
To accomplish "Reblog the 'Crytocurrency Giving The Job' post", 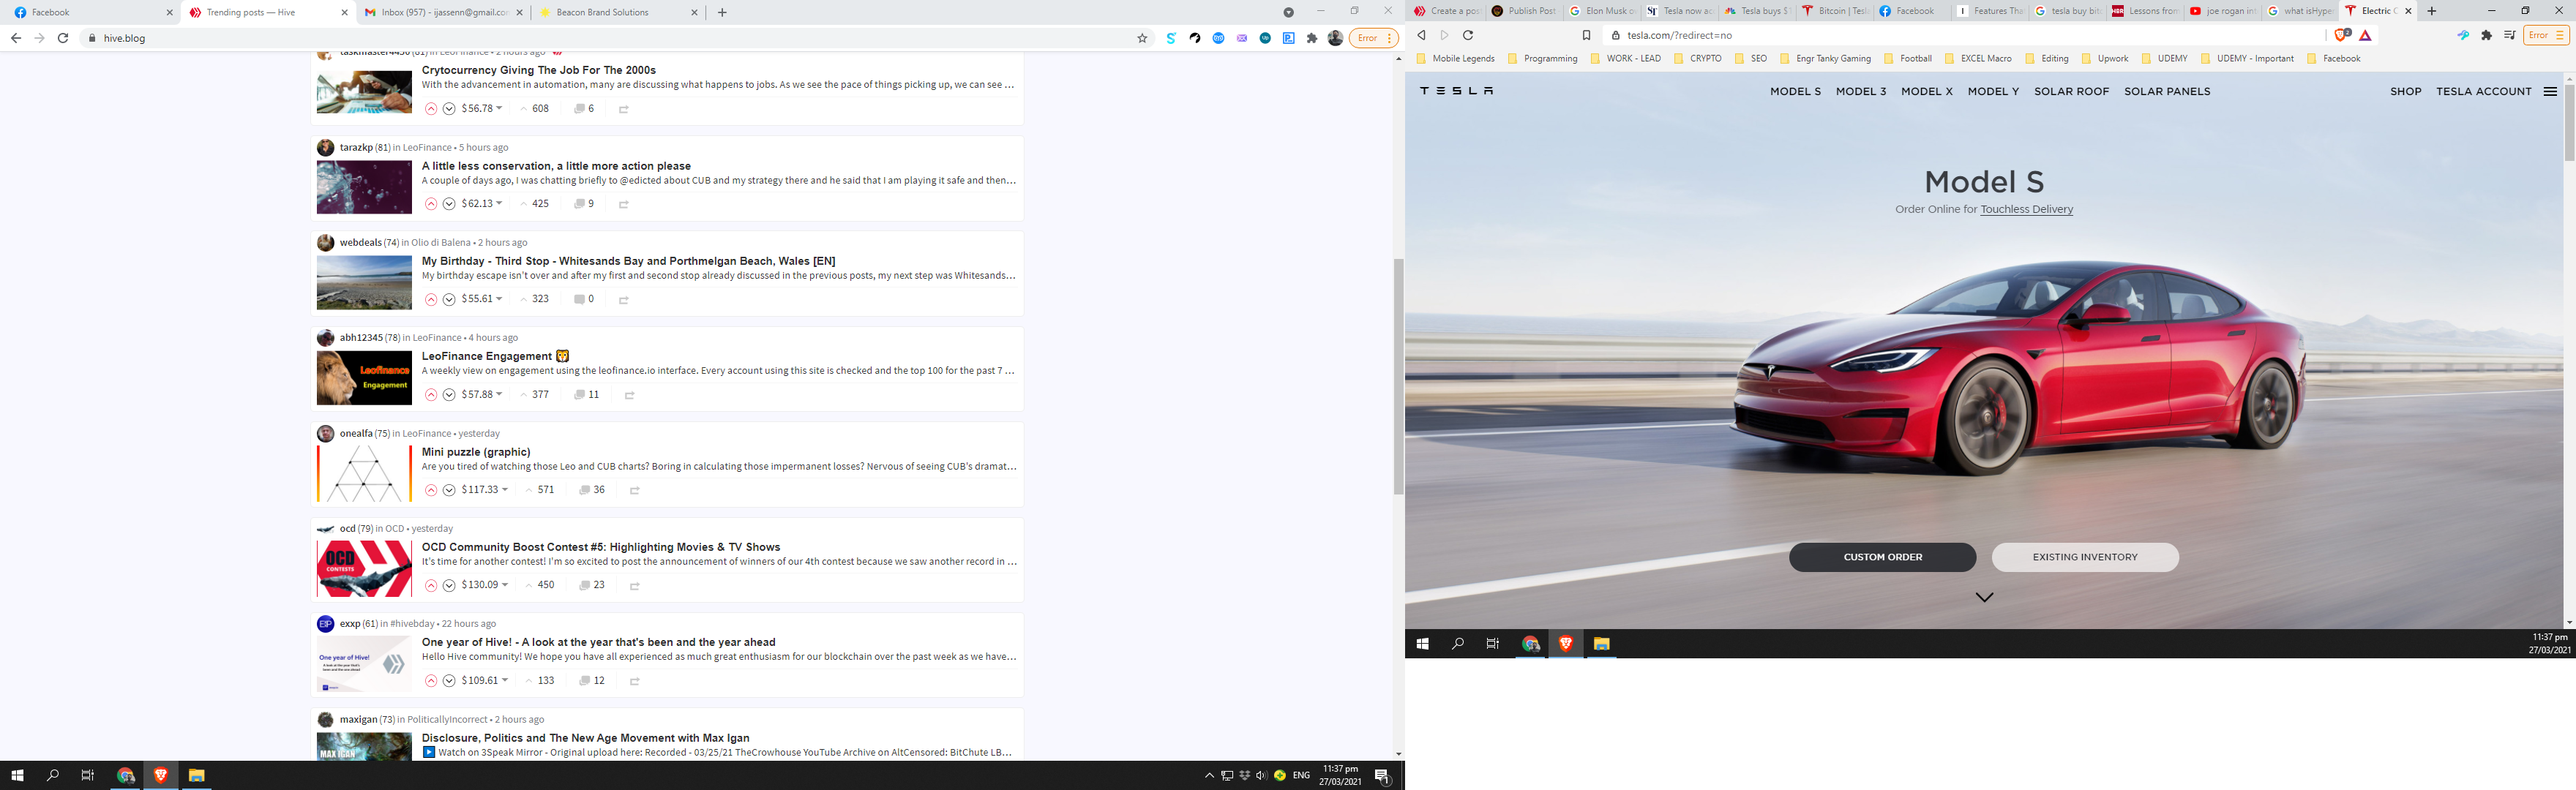I will 624,109.
